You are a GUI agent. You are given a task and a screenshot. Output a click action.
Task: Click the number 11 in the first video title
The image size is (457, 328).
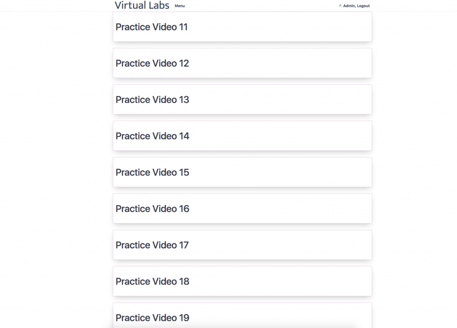tap(183, 27)
